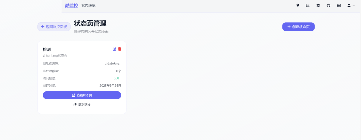Click the 2025年9月24日 creation date
The width and height of the screenshot is (361, 140).
110,86
